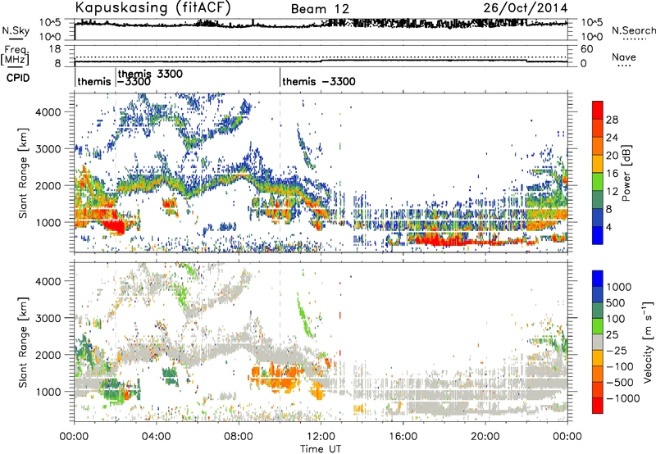Image resolution: width=656 pixels, height=454 pixels.
Task: Click the '16:00' time axis tick label
Action: [403, 437]
